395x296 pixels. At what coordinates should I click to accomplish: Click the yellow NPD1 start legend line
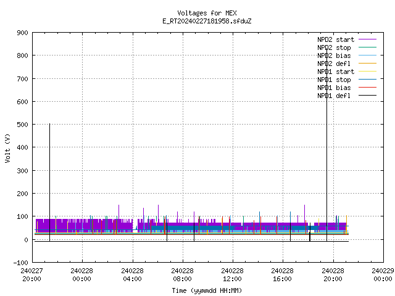(367, 72)
